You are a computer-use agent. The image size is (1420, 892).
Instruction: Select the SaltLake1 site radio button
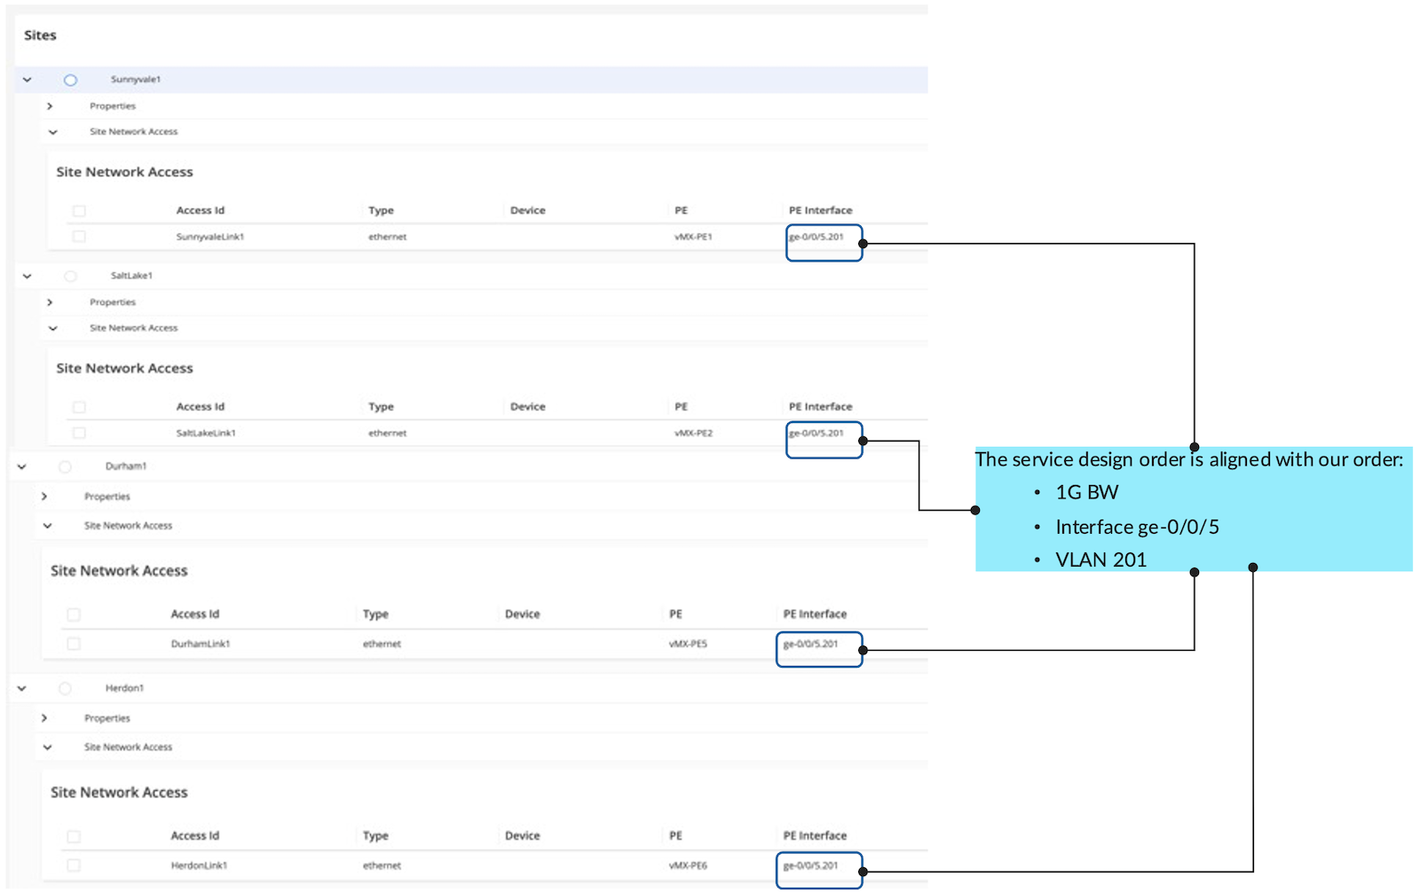70,276
